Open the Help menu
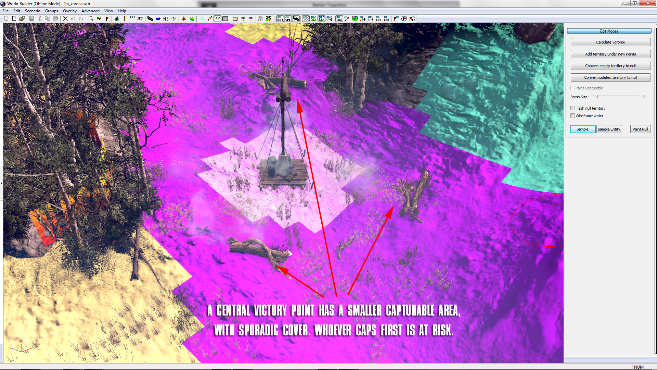 pyautogui.click(x=122, y=11)
